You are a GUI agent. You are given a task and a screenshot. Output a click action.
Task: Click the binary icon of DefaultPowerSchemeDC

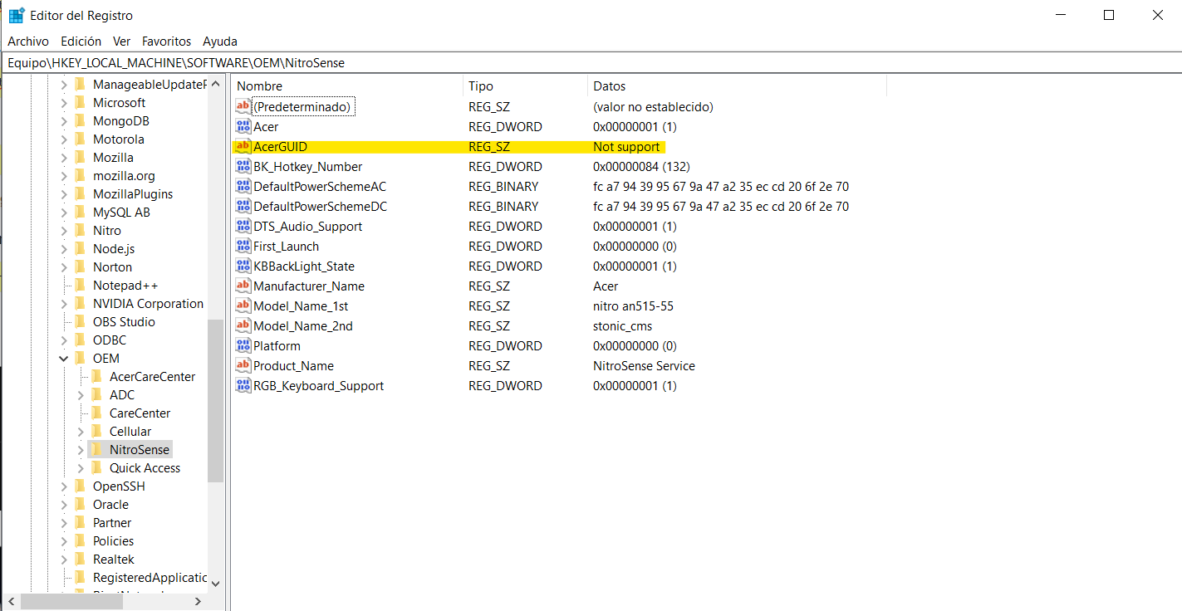click(243, 206)
